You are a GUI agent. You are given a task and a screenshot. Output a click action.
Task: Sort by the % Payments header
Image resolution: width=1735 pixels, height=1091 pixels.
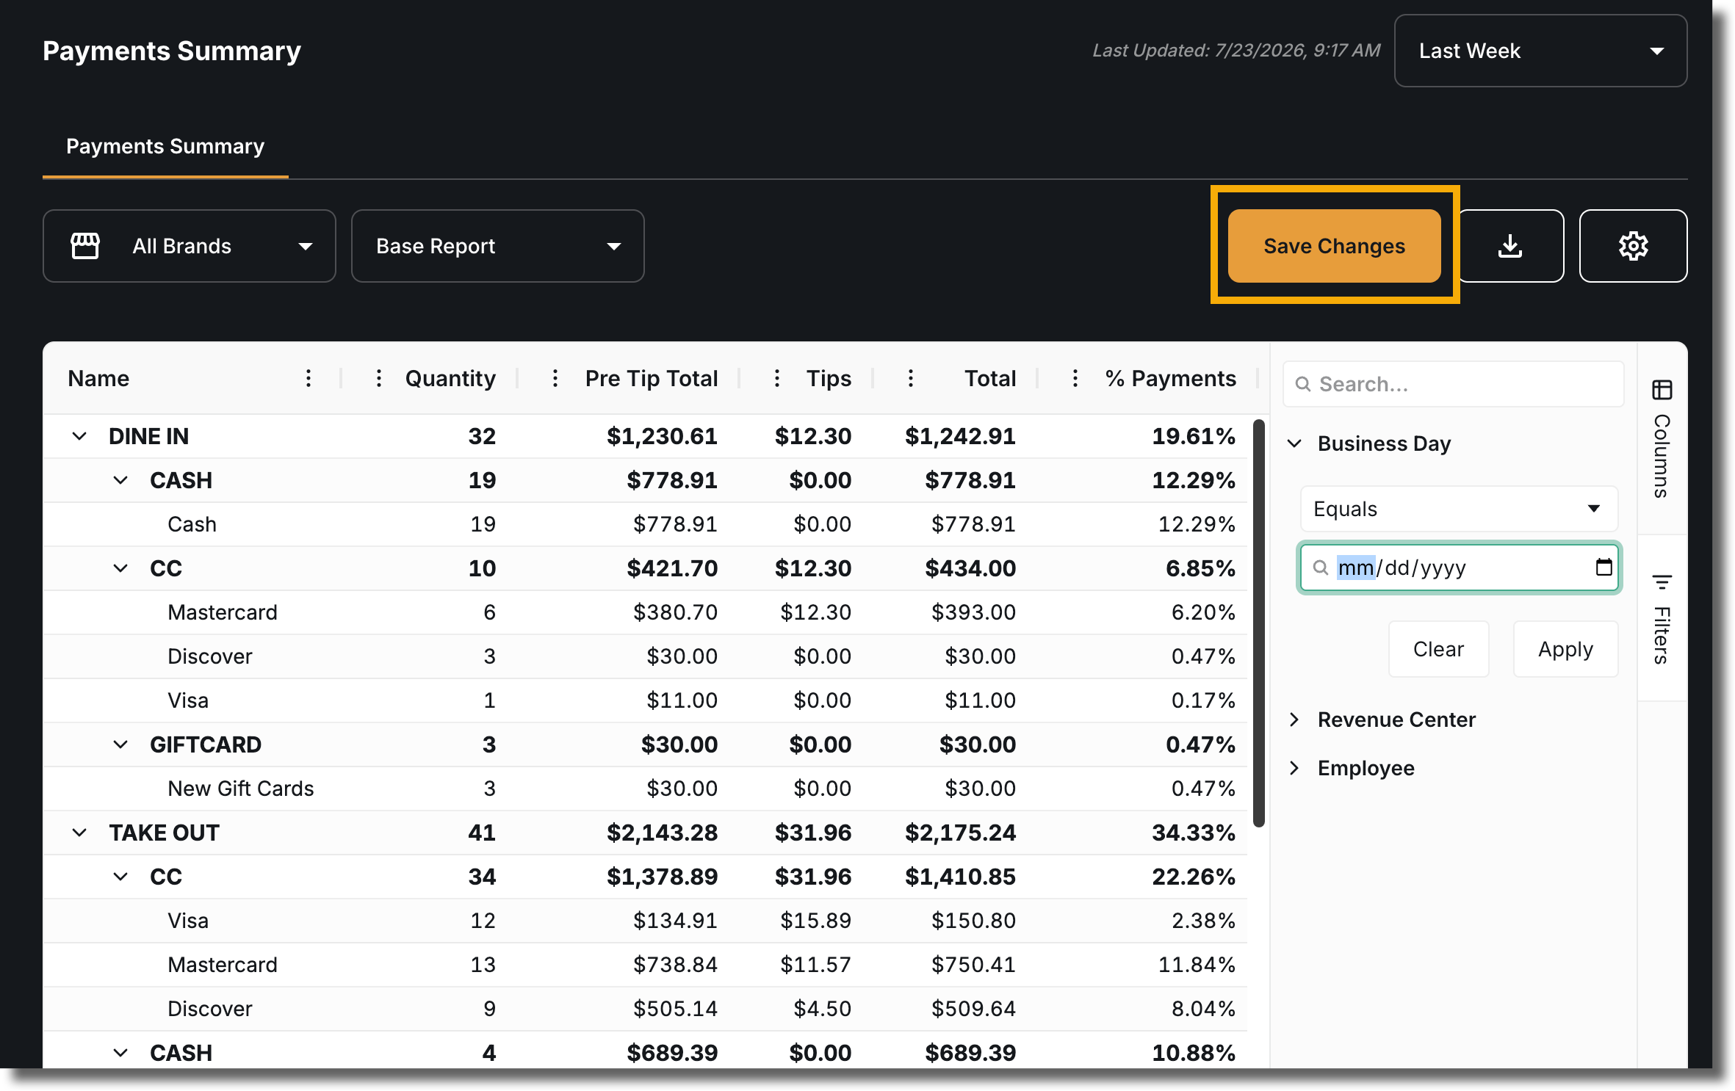pos(1170,378)
